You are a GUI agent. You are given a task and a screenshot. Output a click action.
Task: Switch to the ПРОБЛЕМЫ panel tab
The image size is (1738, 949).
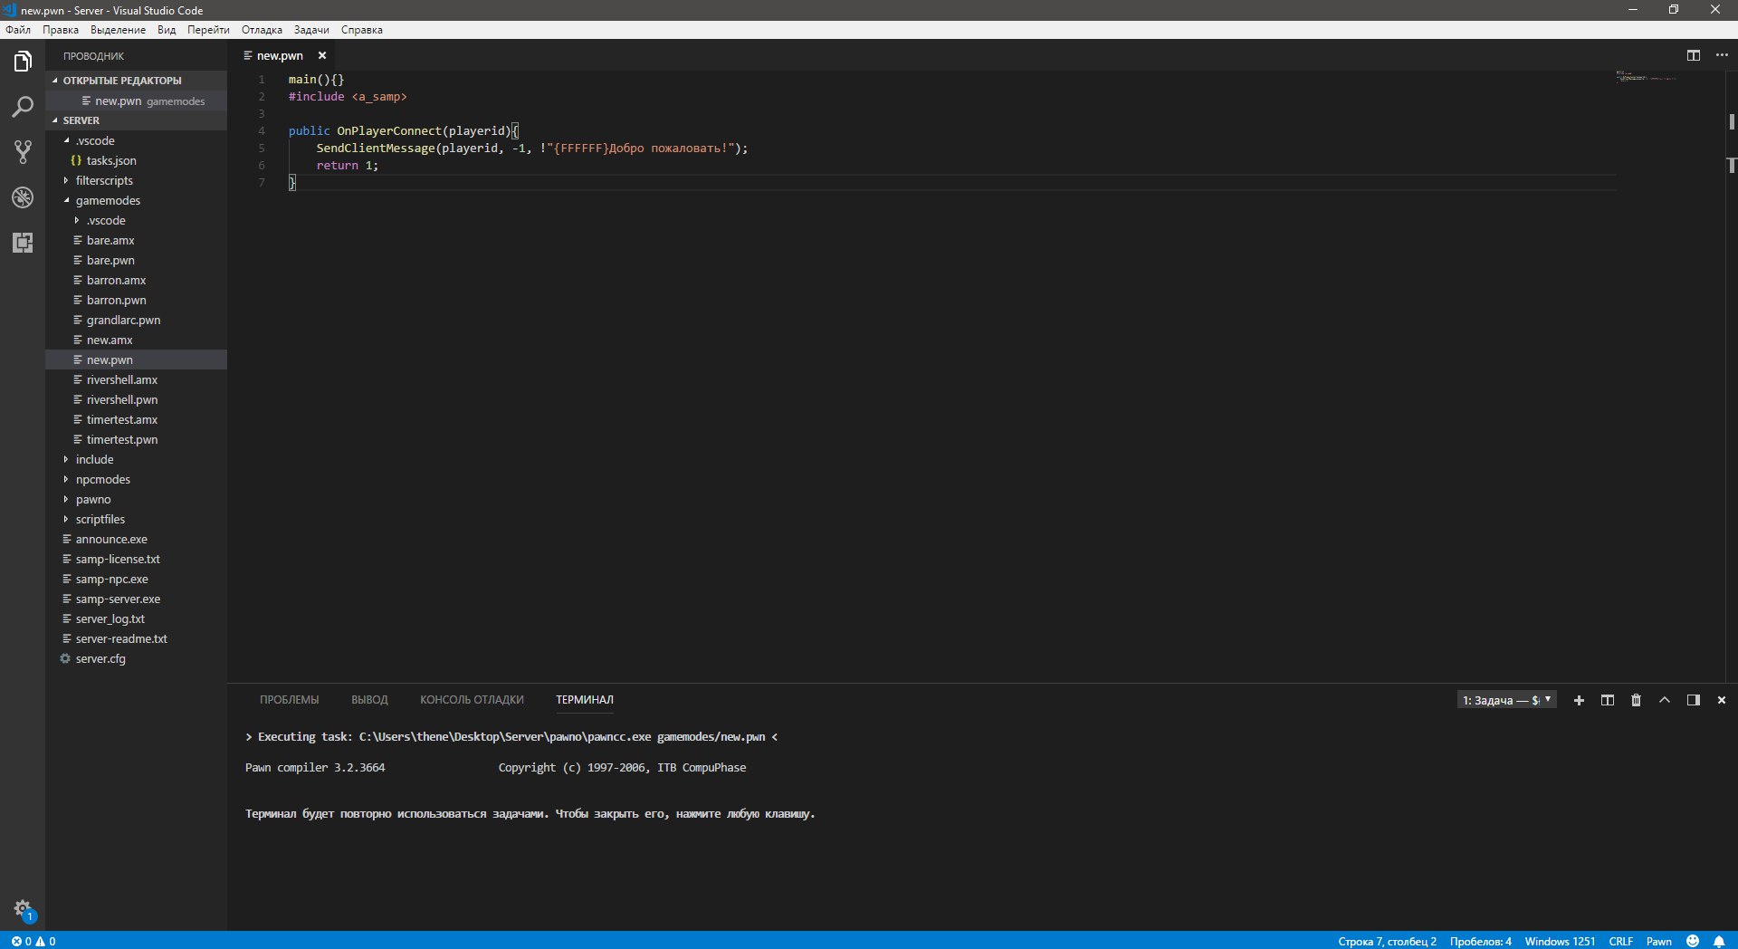[x=289, y=700]
